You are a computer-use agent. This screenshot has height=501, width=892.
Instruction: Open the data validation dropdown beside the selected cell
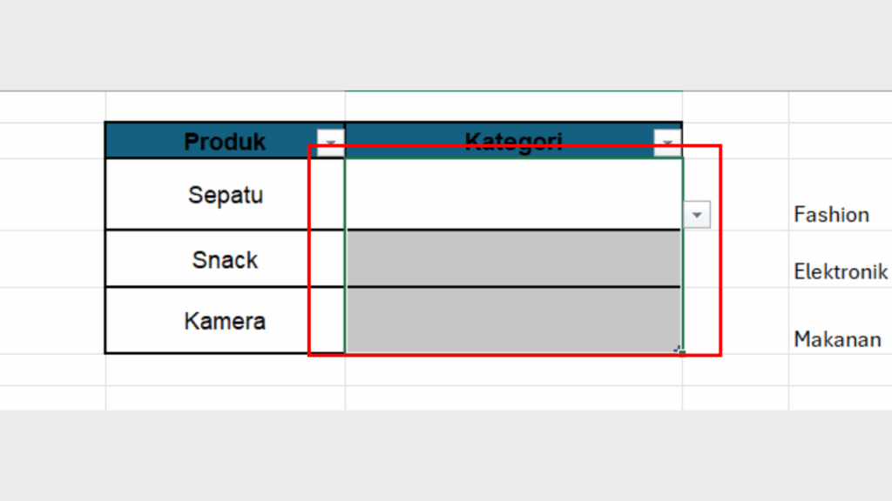pyautogui.click(x=697, y=214)
